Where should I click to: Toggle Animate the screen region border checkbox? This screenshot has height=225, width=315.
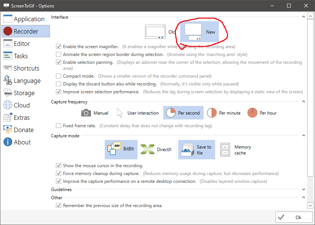point(59,54)
